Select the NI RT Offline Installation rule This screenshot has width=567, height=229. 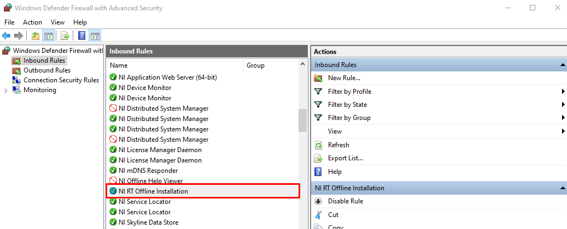pos(203,191)
